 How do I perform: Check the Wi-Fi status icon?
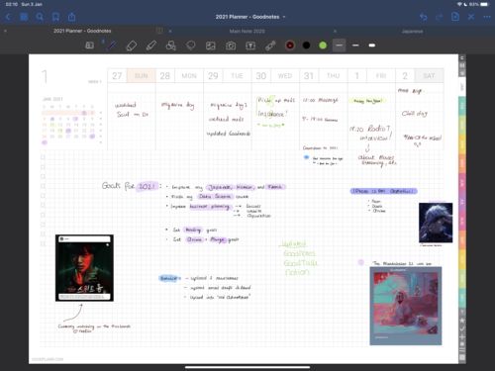[x=459, y=4]
